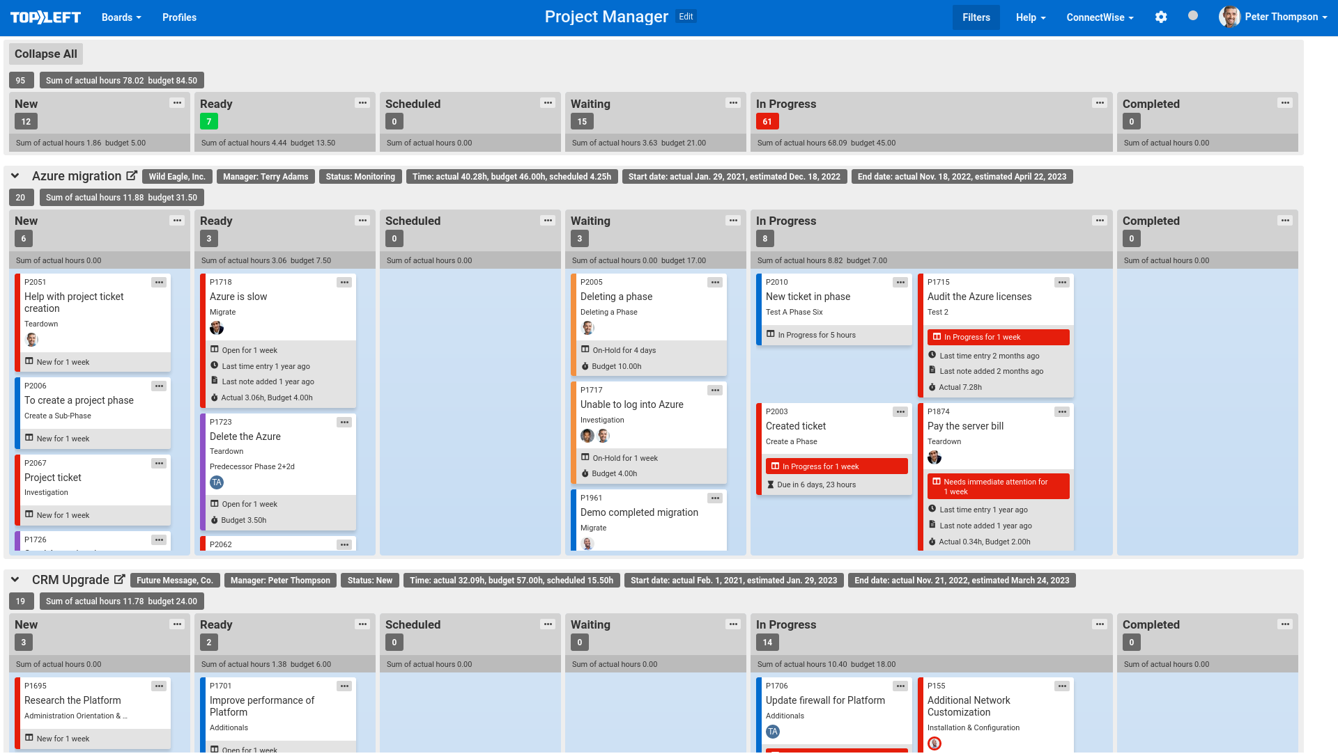Click the TA avatar on Delete the Azure card
The image size is (1338, 756).
click(x=217, y=482)
